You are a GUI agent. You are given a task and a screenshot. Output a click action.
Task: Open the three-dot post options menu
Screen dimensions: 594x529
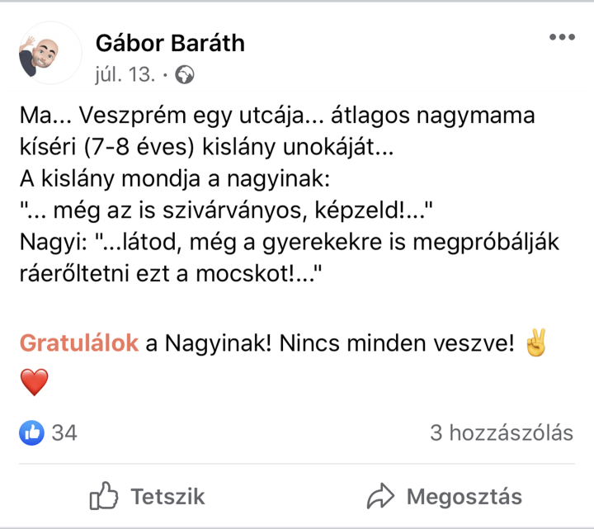pyautogui.click(x=562, y=37)
